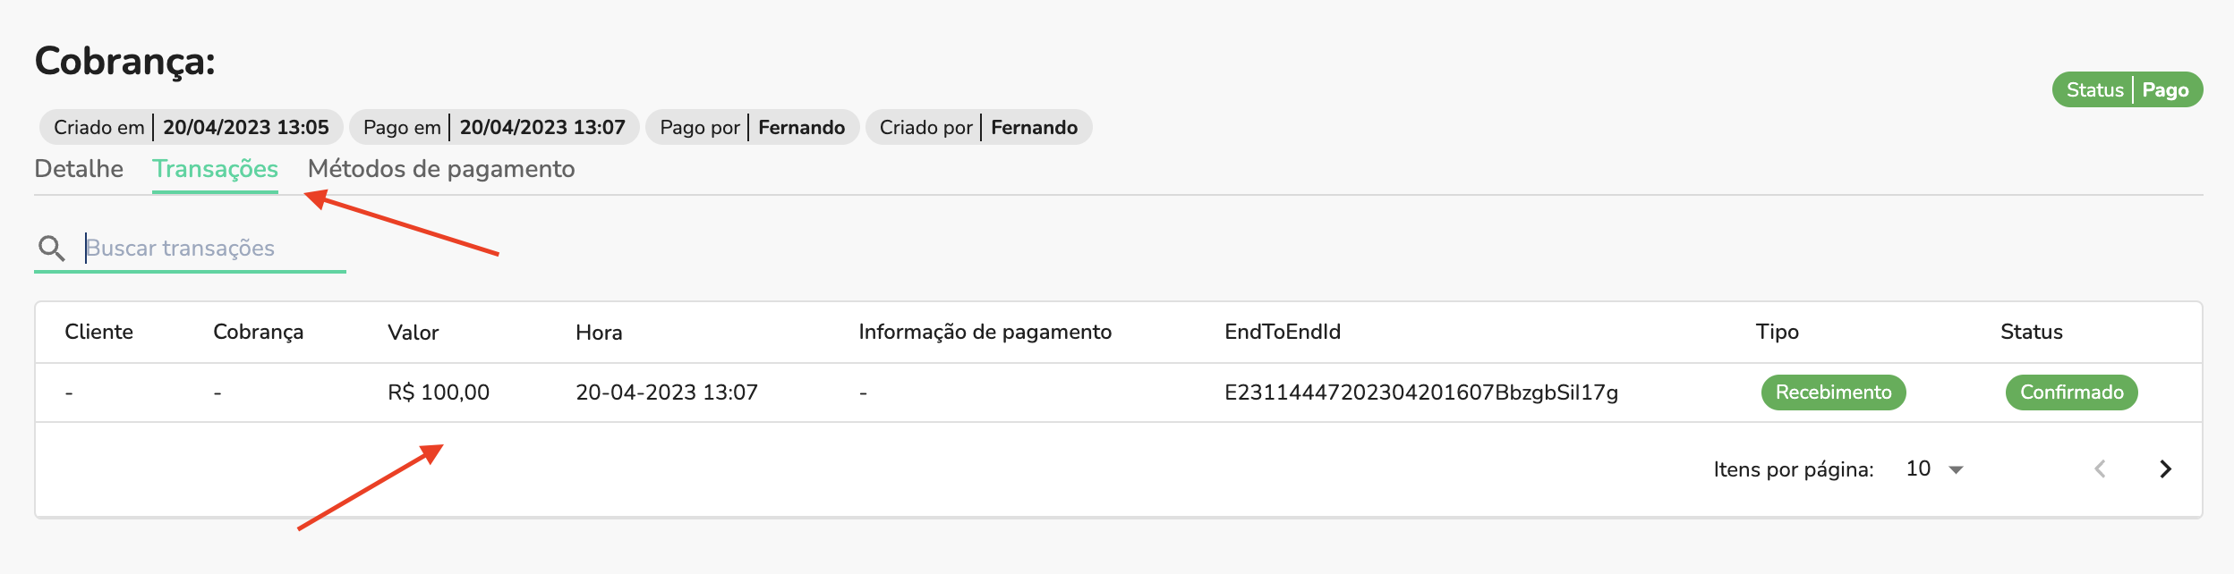The width and height of the screenshot is (2234, 574).
Task: Click the Pago por Fernando chip
Action: (752, 126)
